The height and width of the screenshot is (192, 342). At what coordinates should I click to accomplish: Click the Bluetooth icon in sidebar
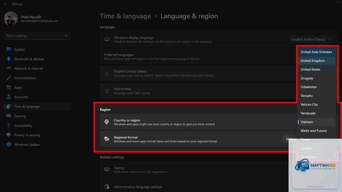click(9, 59)
